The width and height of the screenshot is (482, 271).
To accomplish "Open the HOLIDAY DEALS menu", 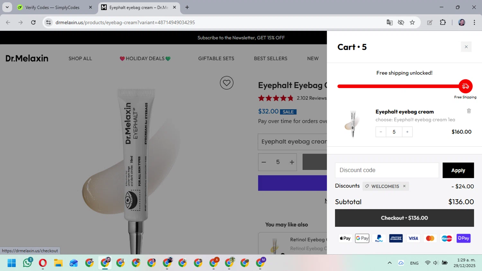I will [x=145, y=59].
